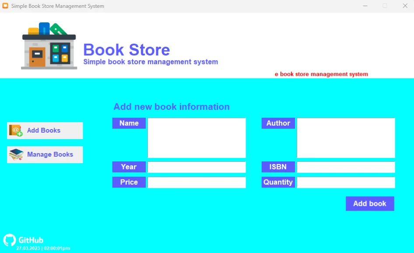This screenshot has width=414, height=253.
Task: Click the ISBN field label
Action: point(278,167)
